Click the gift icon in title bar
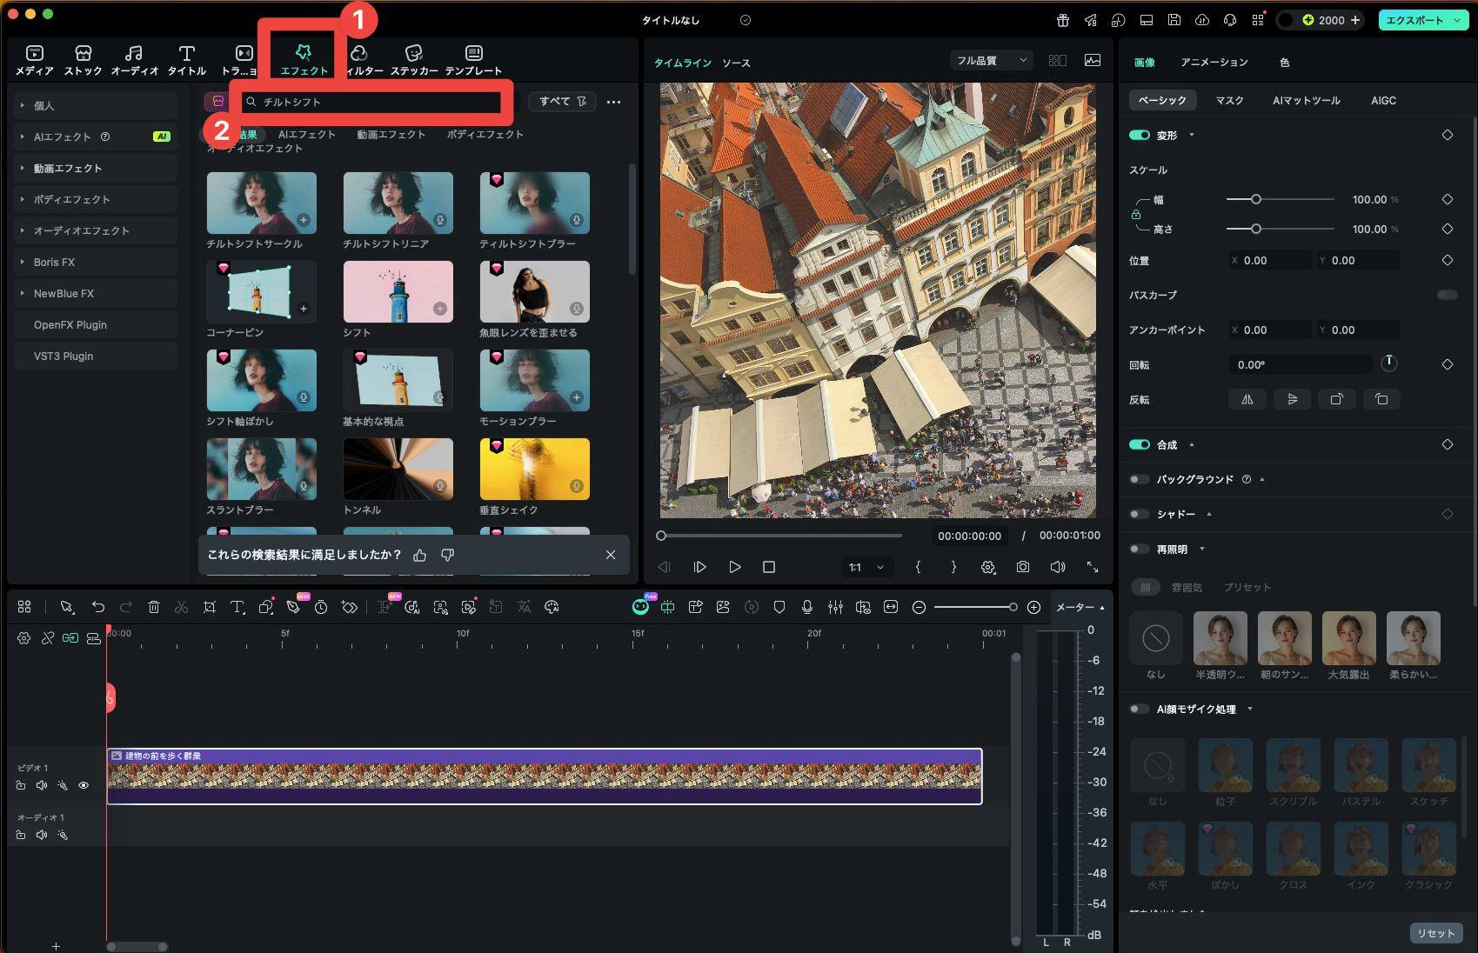Image resolution: width=1478 pixels, height=953 pixels. (1063, 20)
